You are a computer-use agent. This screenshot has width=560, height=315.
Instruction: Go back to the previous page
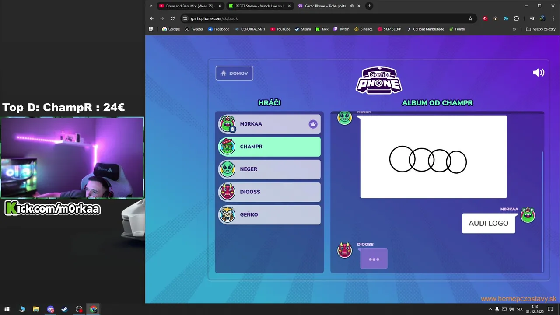(152, 18)
